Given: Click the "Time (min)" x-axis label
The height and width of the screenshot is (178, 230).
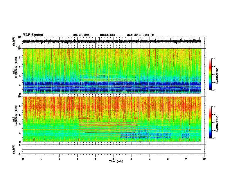Looking at the screenshot, I should [x=116, y=161].
